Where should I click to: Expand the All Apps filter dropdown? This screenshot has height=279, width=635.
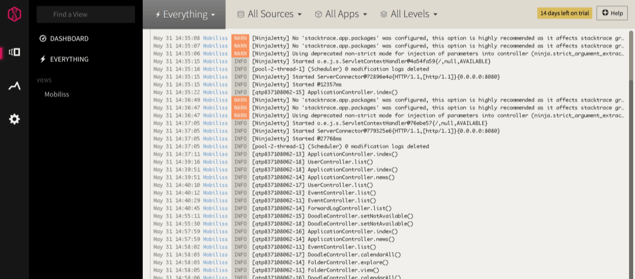point(341,14)
